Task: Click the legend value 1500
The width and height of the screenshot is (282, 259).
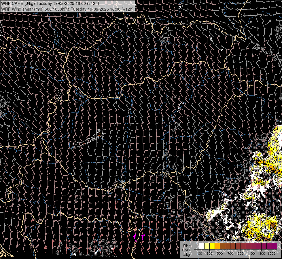Action: [272, 254]
